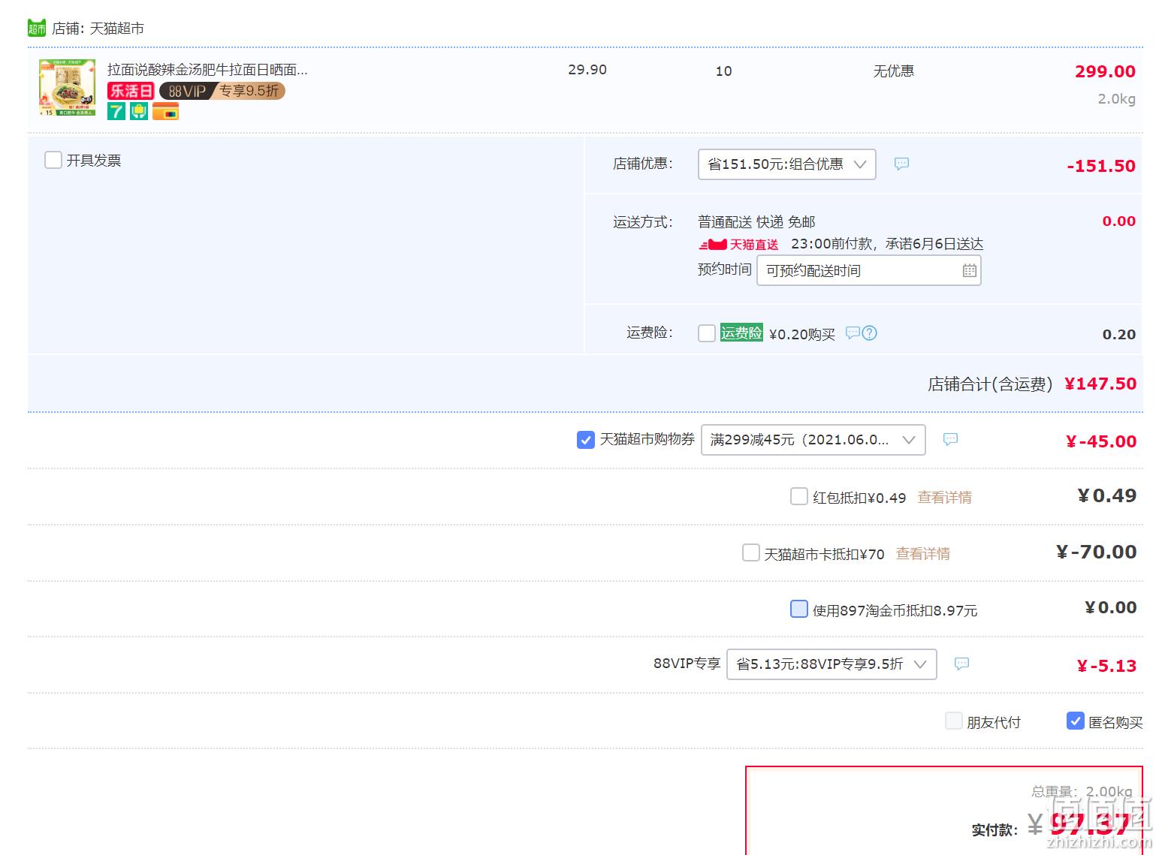
Task: Click the 可预约配送时间 input field
Action: (869, 271)
